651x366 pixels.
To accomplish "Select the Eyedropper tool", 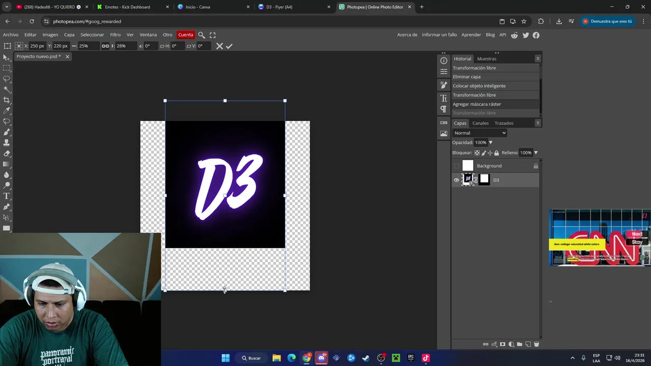I will [x=7, y=111].
